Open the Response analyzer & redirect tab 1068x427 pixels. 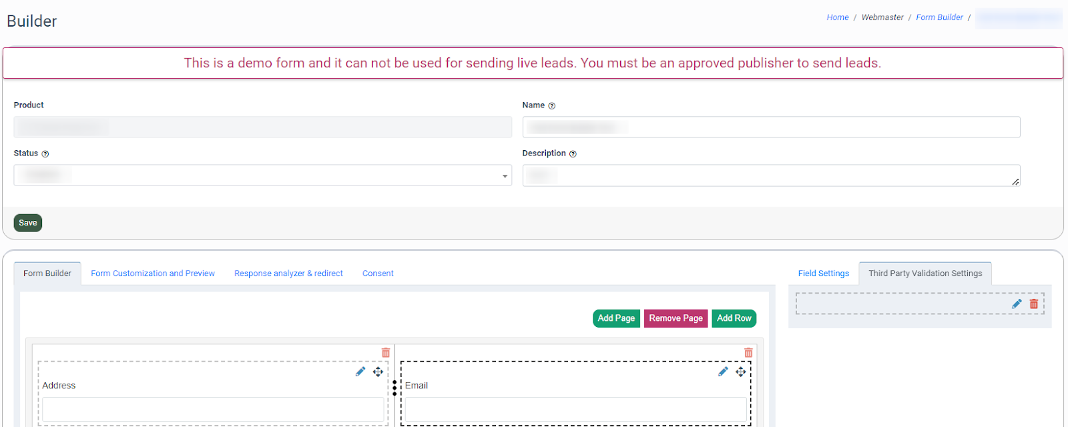click(x=288, y=274)
